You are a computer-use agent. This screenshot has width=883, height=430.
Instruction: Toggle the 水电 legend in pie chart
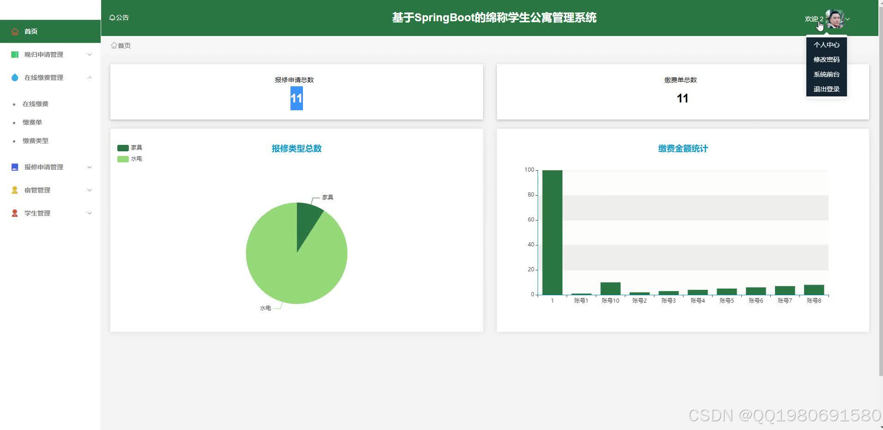click(x=130, y=158)
